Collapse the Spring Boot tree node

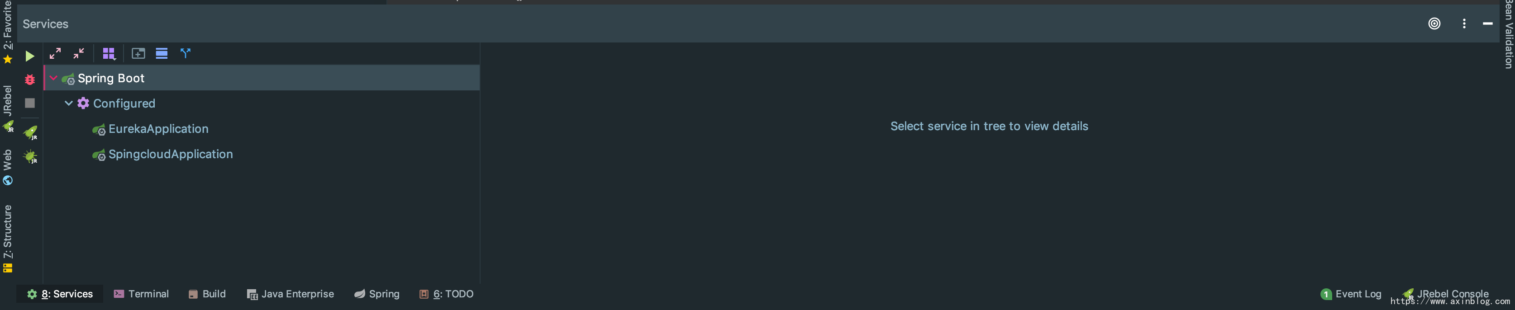53,78
